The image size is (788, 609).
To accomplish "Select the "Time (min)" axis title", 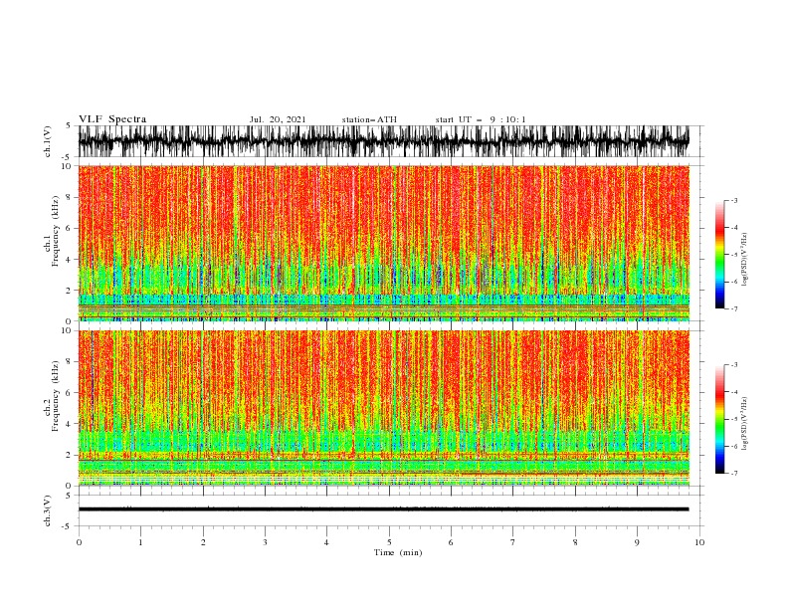I will coord(398,552).
